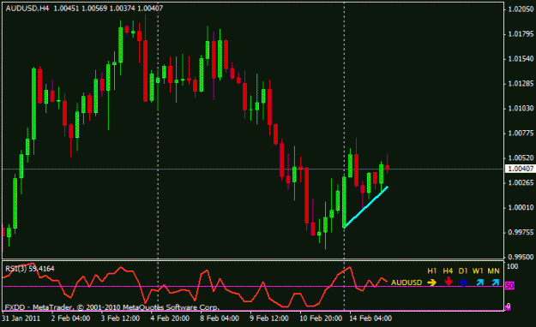
Task: Click the cyan up arrow under MN
Action: point(495,282)
